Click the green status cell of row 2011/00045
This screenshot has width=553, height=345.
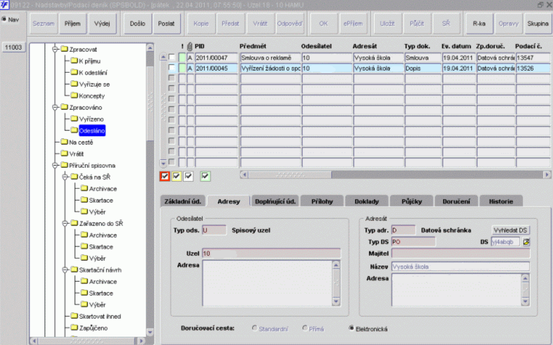click(182, 68)
